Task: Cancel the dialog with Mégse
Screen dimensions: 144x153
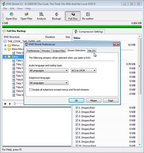Action: [x=94, y=101]
